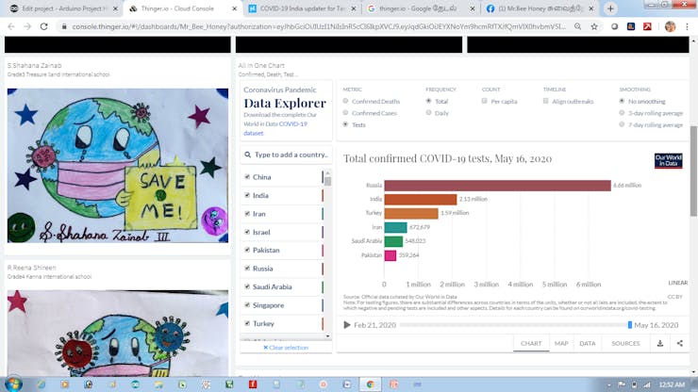Open the Our World in Data logo
Viewport: 698px width, 392px height.
point(668,160)
